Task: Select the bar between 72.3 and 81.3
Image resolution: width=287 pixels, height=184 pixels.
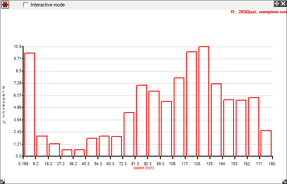Action: click(129, 134)
